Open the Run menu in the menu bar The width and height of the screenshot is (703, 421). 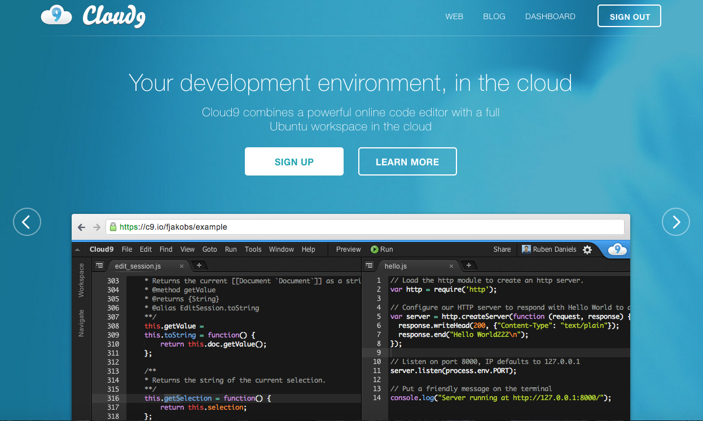(x=231, y=249)
